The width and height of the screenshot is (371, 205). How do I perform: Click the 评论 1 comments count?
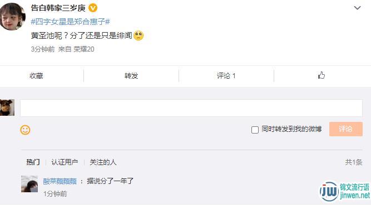pos(226,76)
